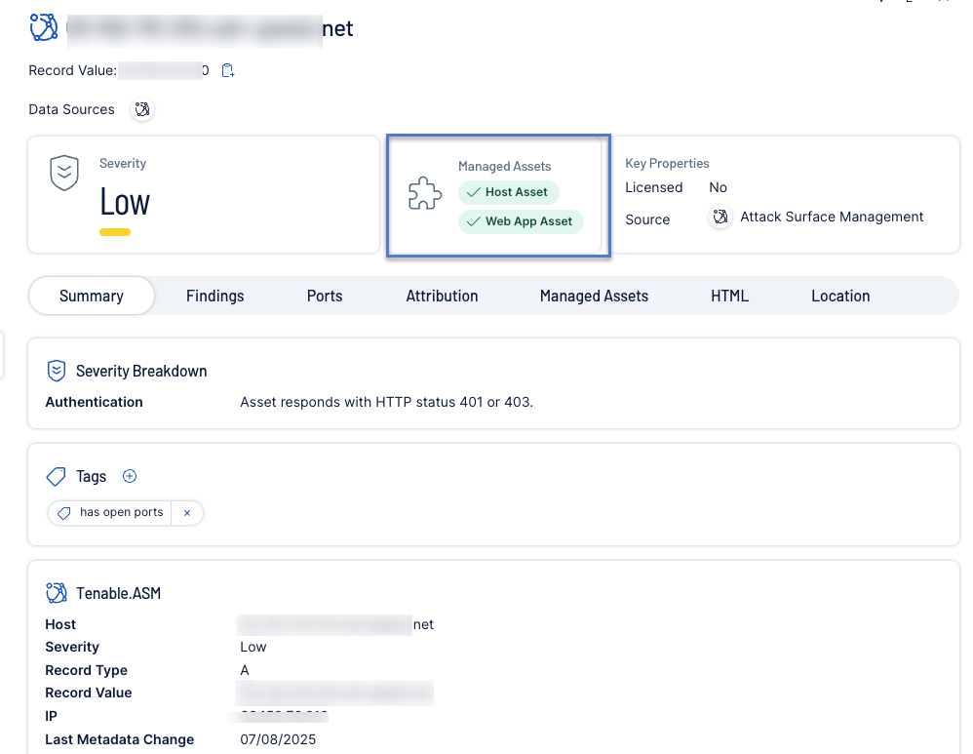Click the copy icon beside Record Value
This screenshot has width=973, height=754.
228,70
